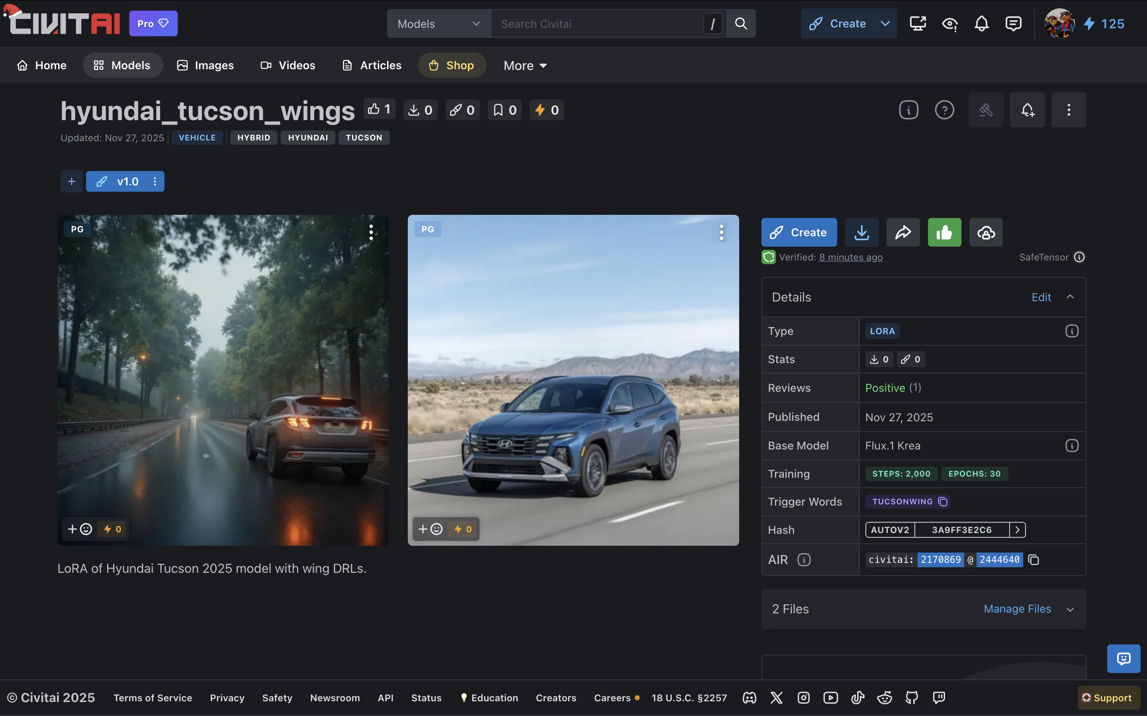Toggle browsing level eye icon
1147x716 pixels.
click(x=949, y=24)
